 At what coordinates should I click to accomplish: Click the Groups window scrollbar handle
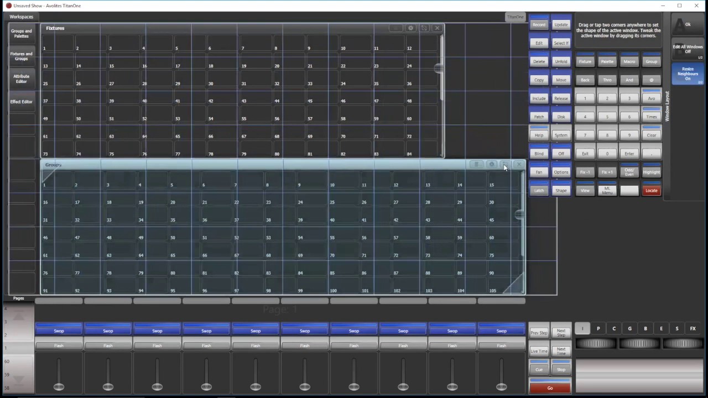click(x=519, y=214)
